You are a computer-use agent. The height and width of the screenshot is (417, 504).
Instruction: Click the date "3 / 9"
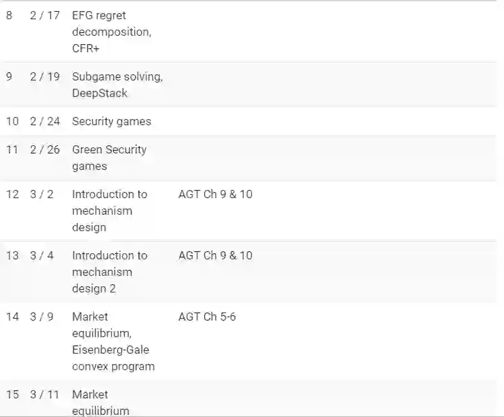pyautogui.click(x=41, y=317)
